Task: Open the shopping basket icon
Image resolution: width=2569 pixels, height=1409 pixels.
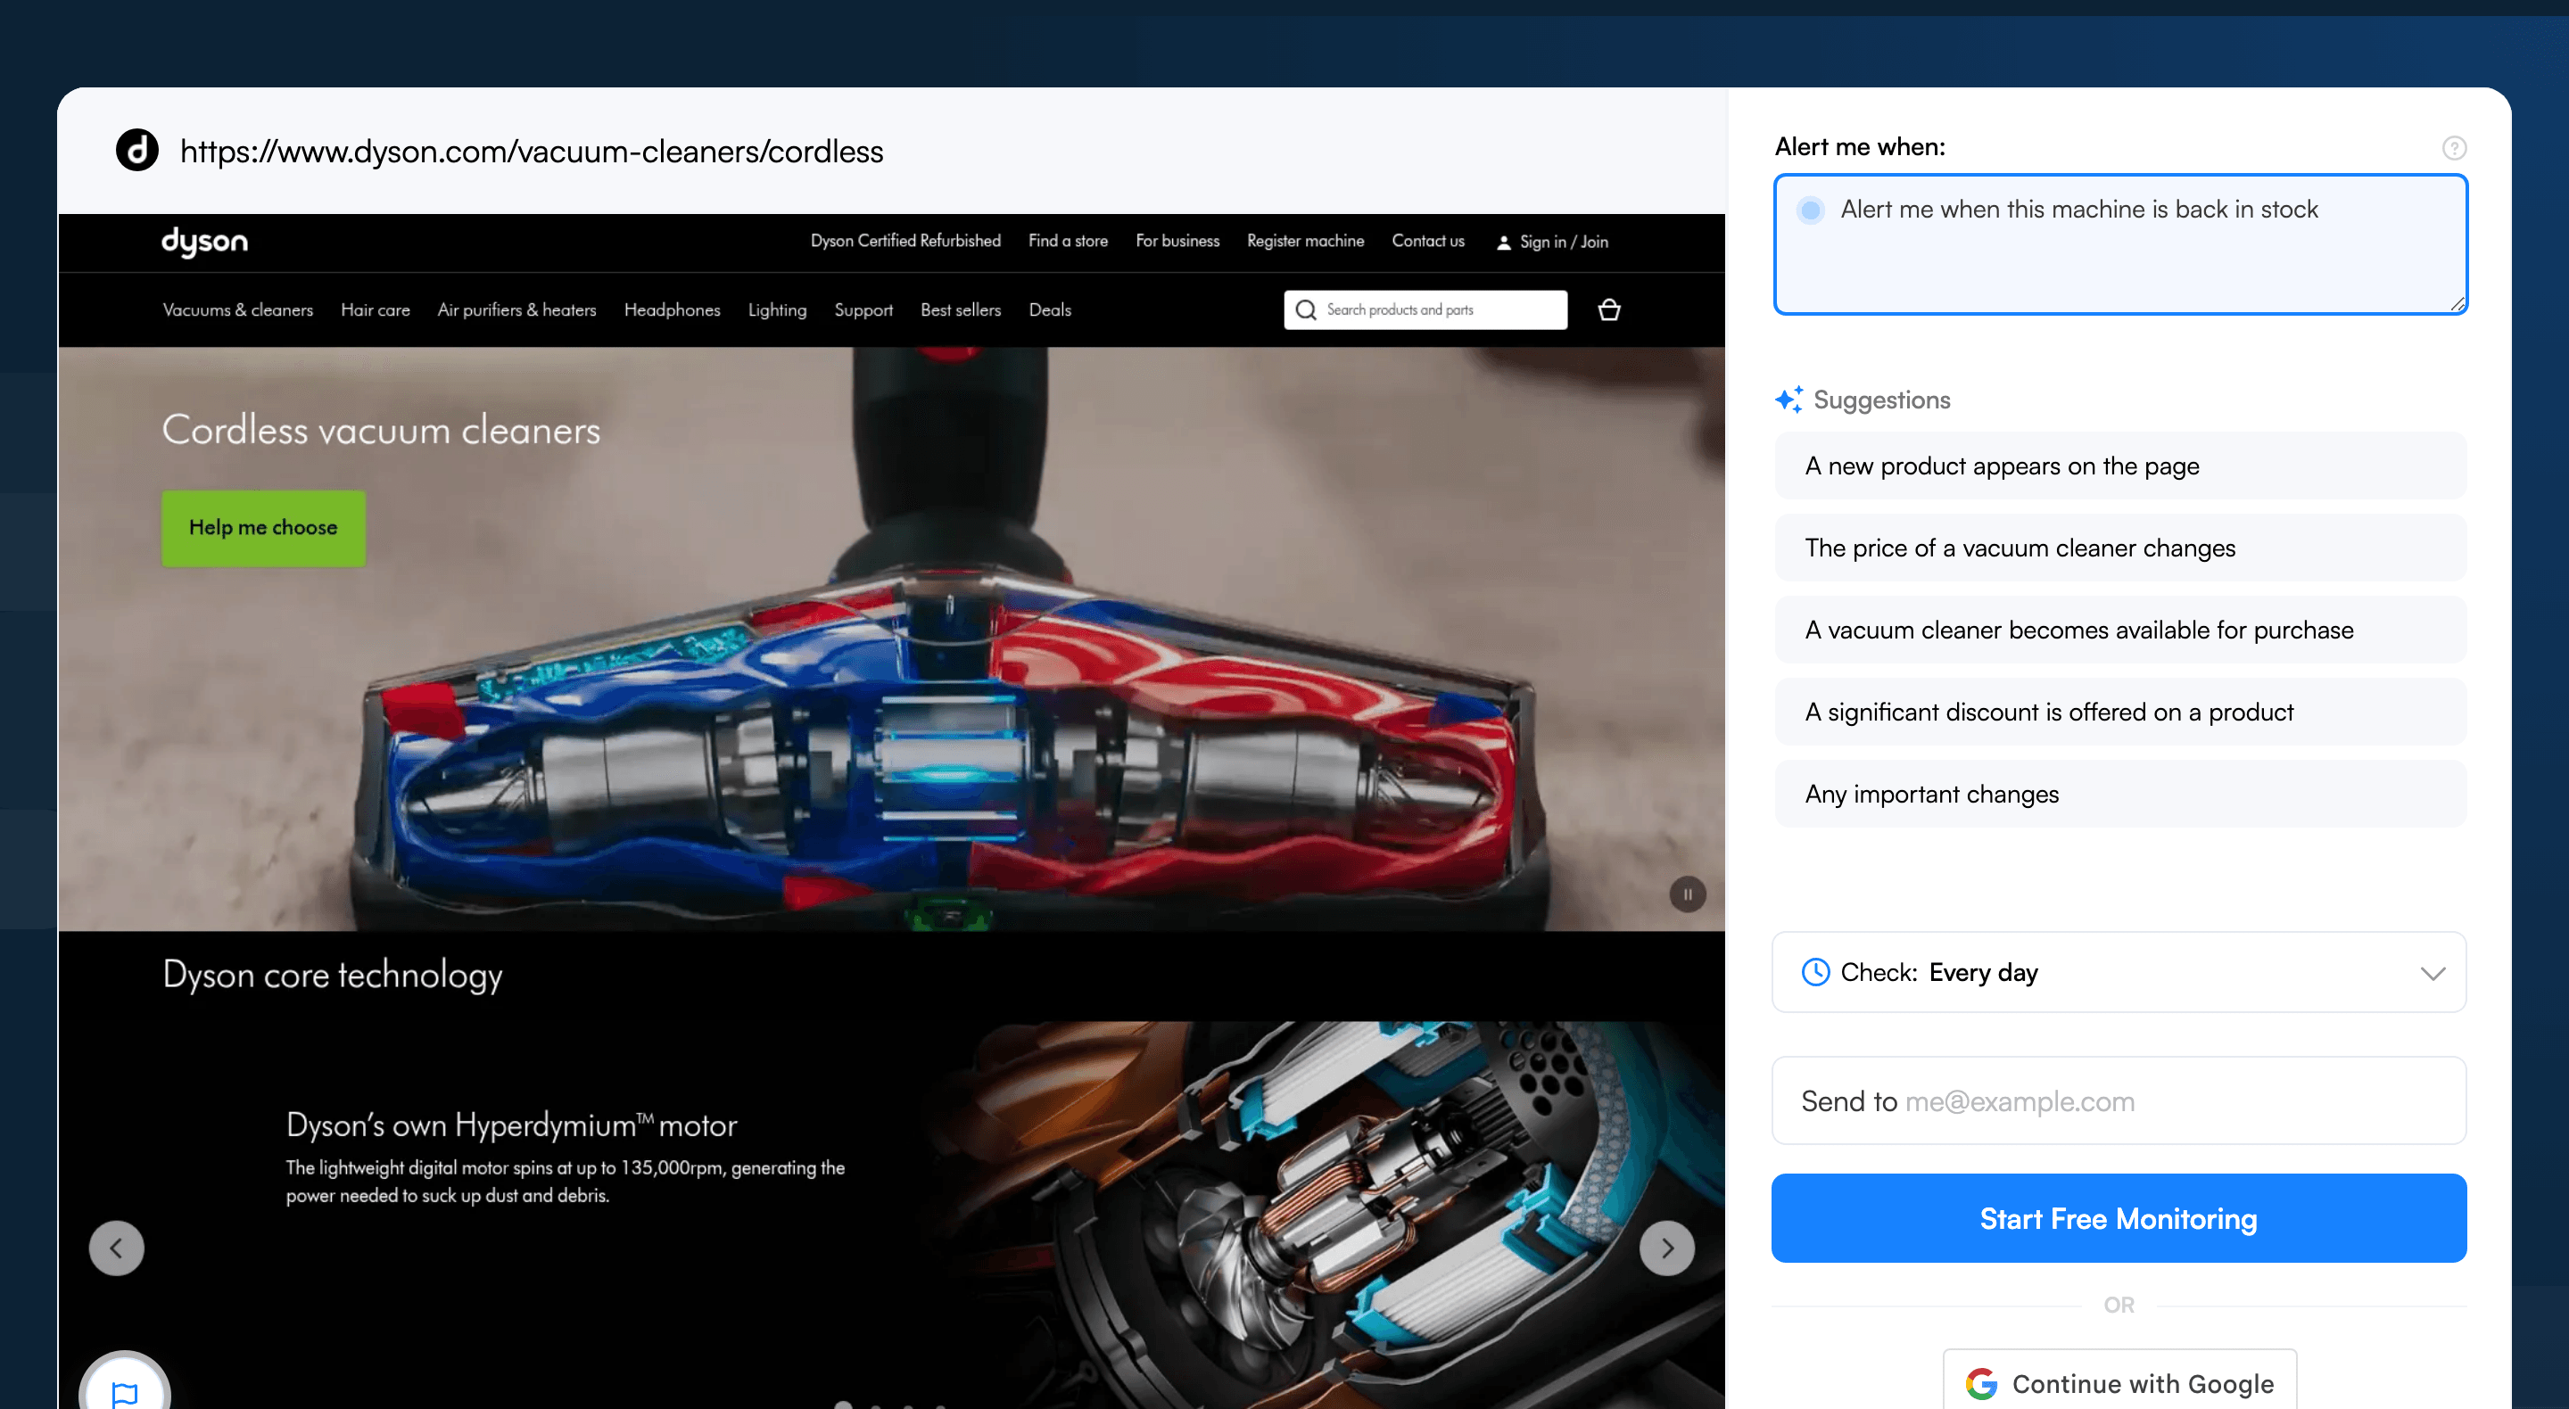Action: (1608, 310)
